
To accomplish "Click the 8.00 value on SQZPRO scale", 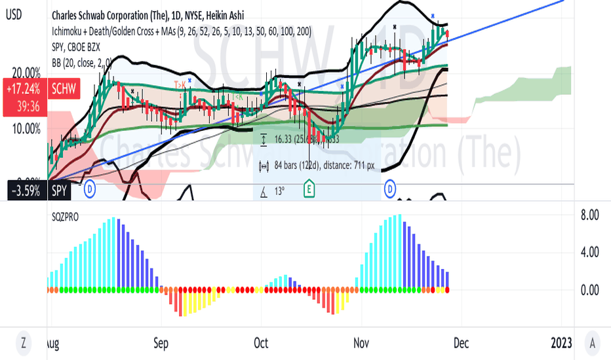I will pos(589,215).
